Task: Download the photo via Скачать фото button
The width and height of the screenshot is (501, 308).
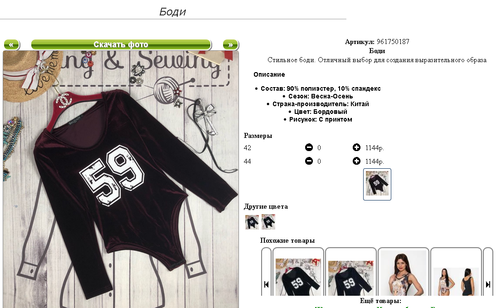Action: (x=121, y=45)
